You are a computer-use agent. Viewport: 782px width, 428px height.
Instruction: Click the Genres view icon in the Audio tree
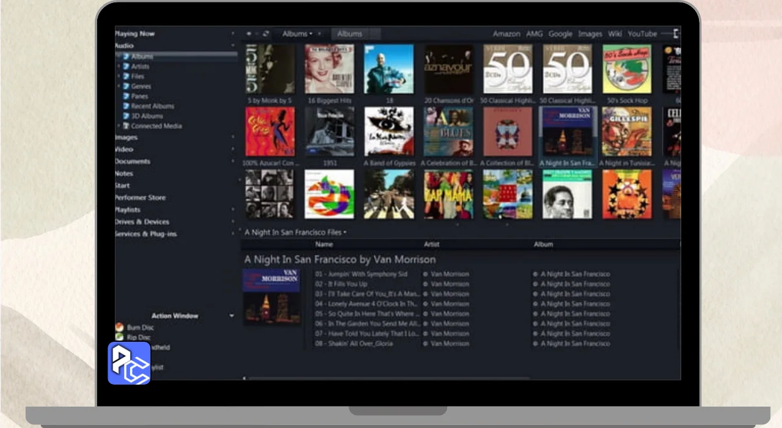126,86
